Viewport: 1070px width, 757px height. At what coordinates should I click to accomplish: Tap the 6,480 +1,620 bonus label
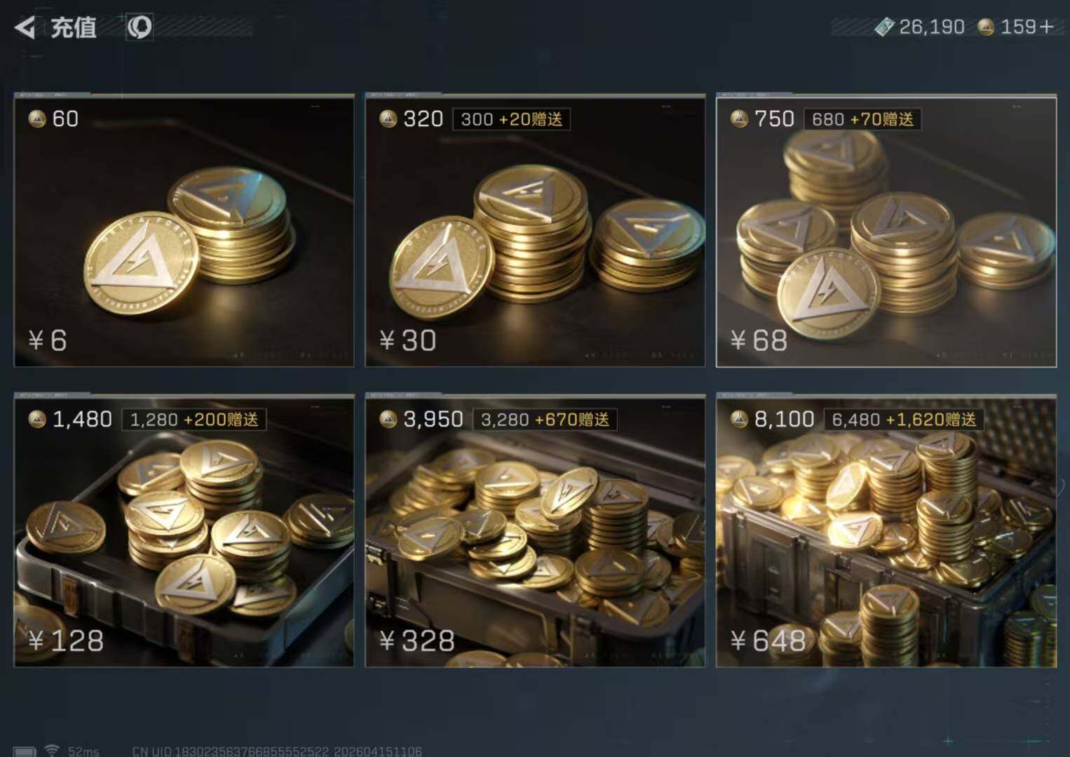tap(904, 420)
